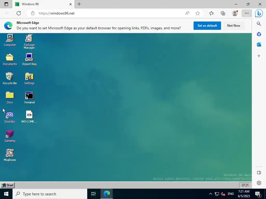Open the Windows Start menu

[6, 194]
